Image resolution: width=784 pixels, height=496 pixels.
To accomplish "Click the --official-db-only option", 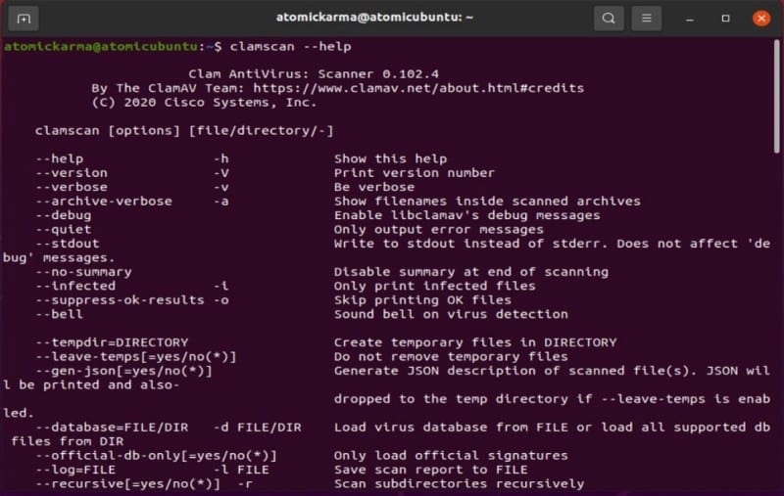I will (x=156, y=456).
